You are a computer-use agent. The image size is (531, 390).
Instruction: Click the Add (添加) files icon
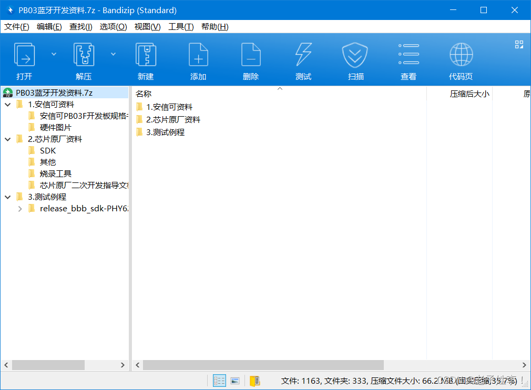point(198,55)
